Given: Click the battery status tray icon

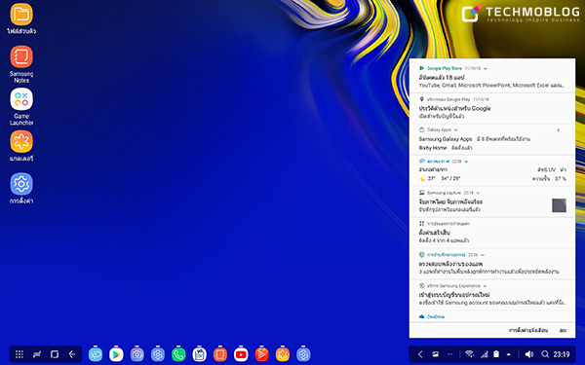Looking at the screenshot, I should click(496, 354).
